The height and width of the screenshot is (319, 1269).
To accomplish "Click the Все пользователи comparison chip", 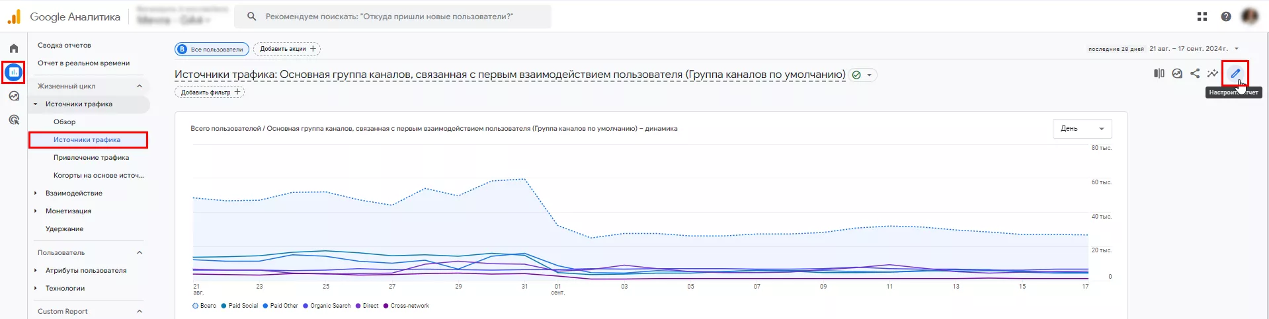I will [x=212, y=49].
